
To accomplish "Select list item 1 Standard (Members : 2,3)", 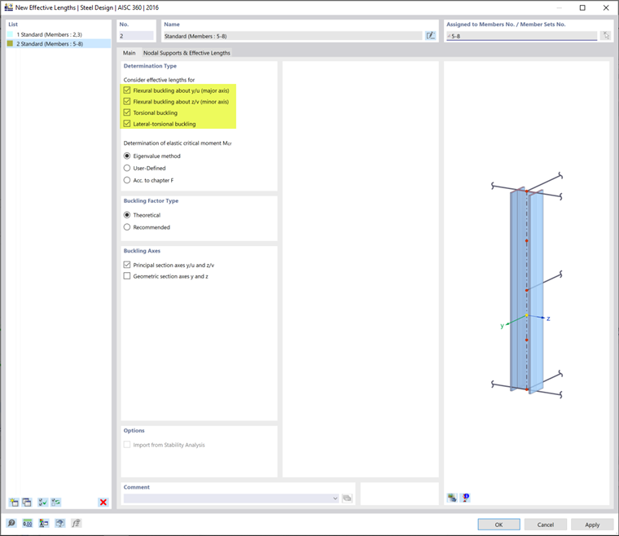I will 59,35.
